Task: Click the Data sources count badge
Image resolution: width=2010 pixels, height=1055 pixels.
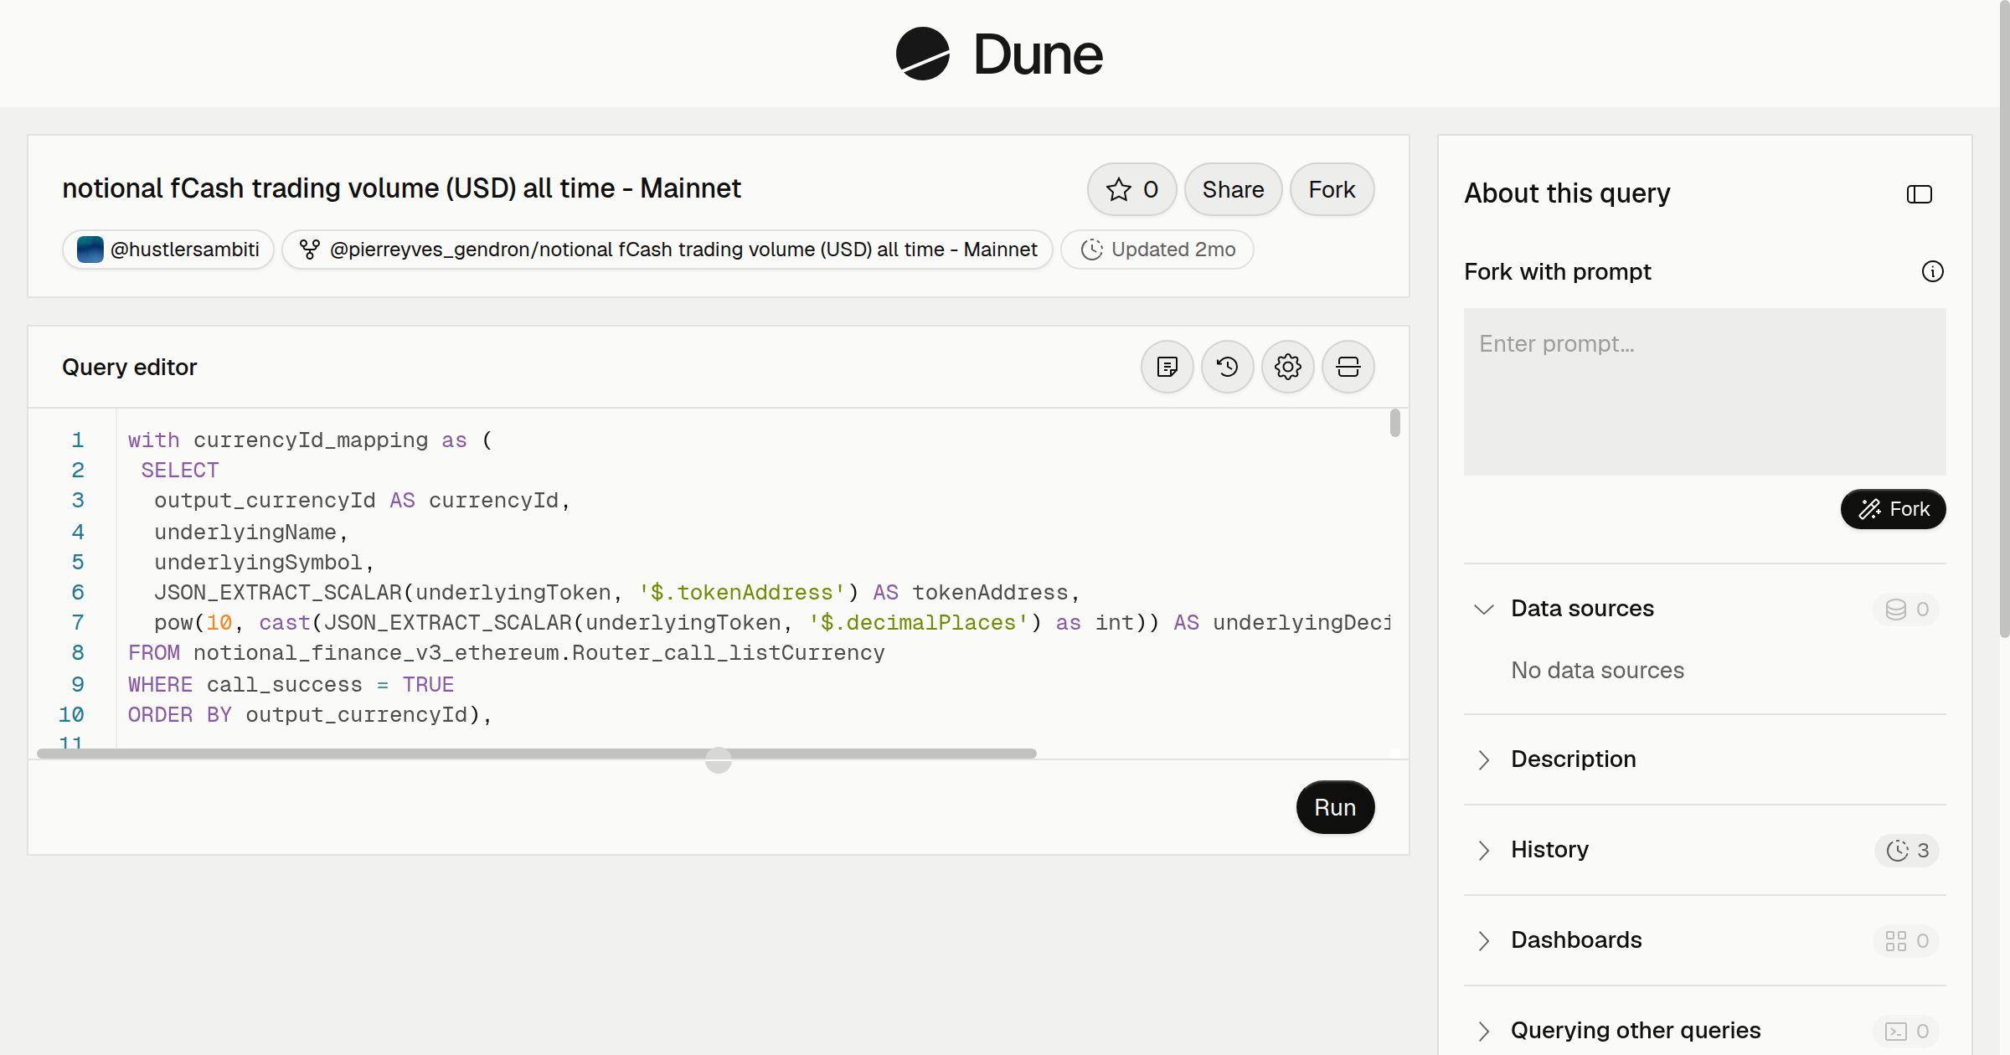Action: coord(1906,610)
